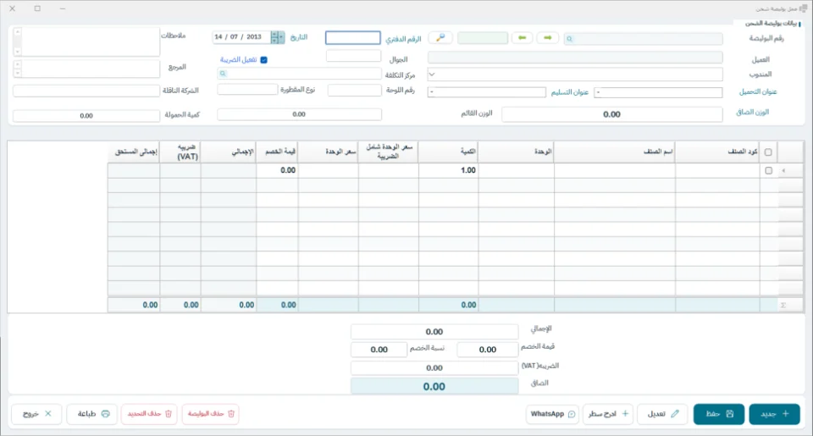Click the load quantity (كمية الحمولة) field
Screen dimensions: 813x436
[x=86, y=116]
